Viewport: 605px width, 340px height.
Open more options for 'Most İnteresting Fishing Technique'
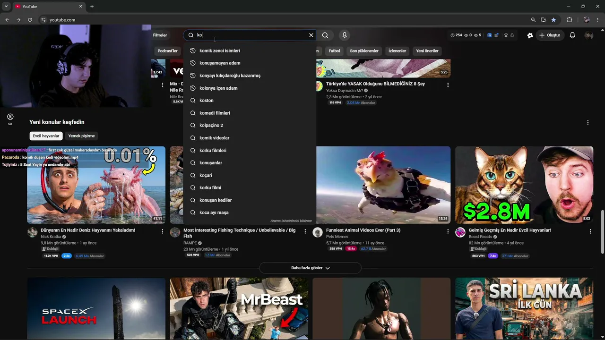(305, 231)
